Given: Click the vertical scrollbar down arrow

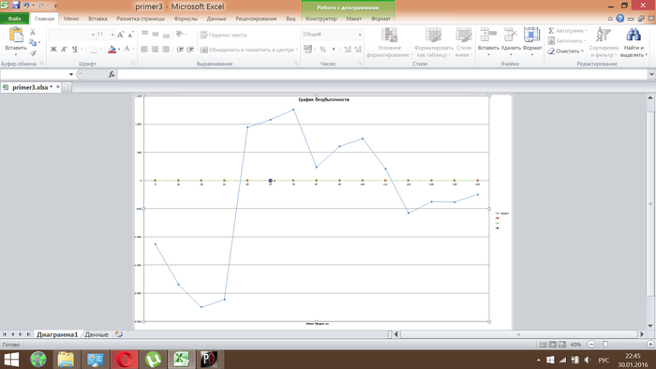Looking at the screenshot, I should 650,326.
